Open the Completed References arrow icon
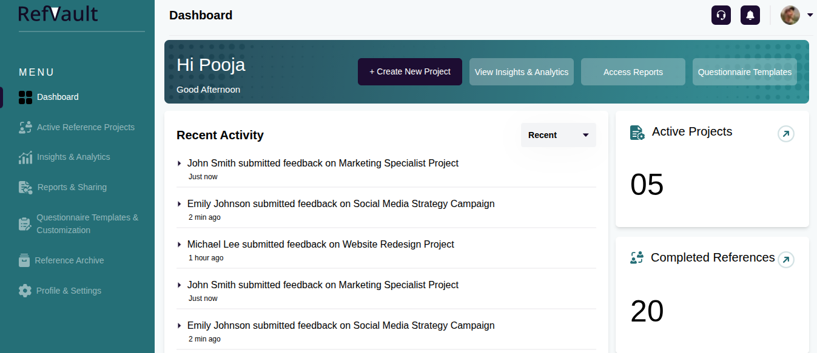 click(786, 260)
